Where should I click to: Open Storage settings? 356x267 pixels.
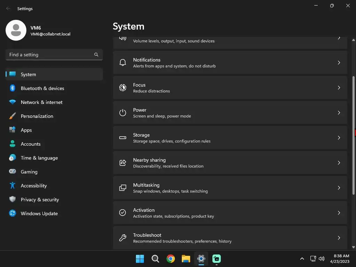coord(230,138)
